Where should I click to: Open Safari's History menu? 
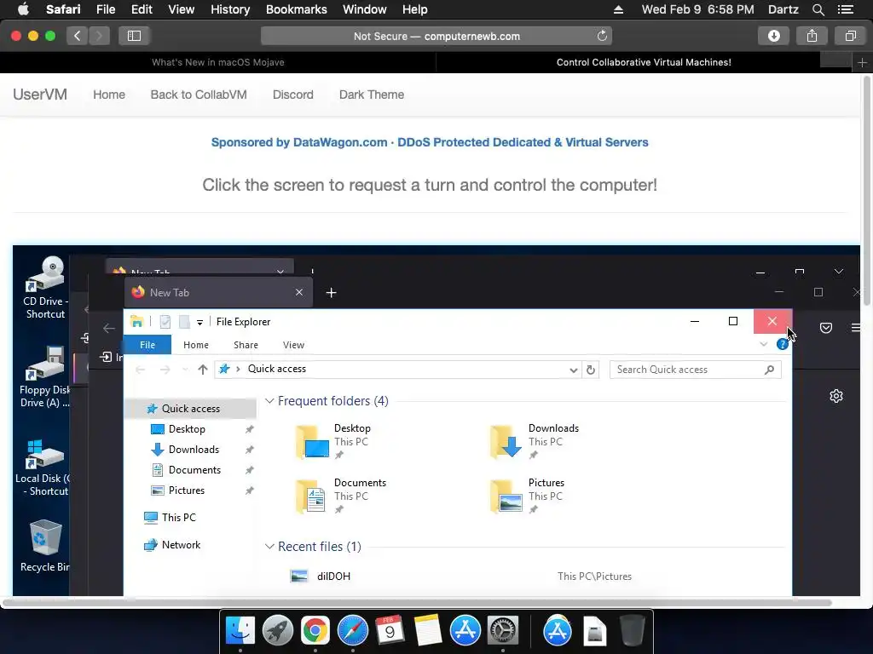[x=230, y=9]
